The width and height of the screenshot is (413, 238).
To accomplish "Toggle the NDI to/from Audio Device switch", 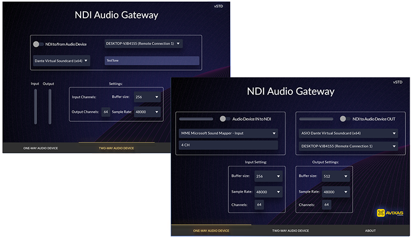I will coord(39,44).
